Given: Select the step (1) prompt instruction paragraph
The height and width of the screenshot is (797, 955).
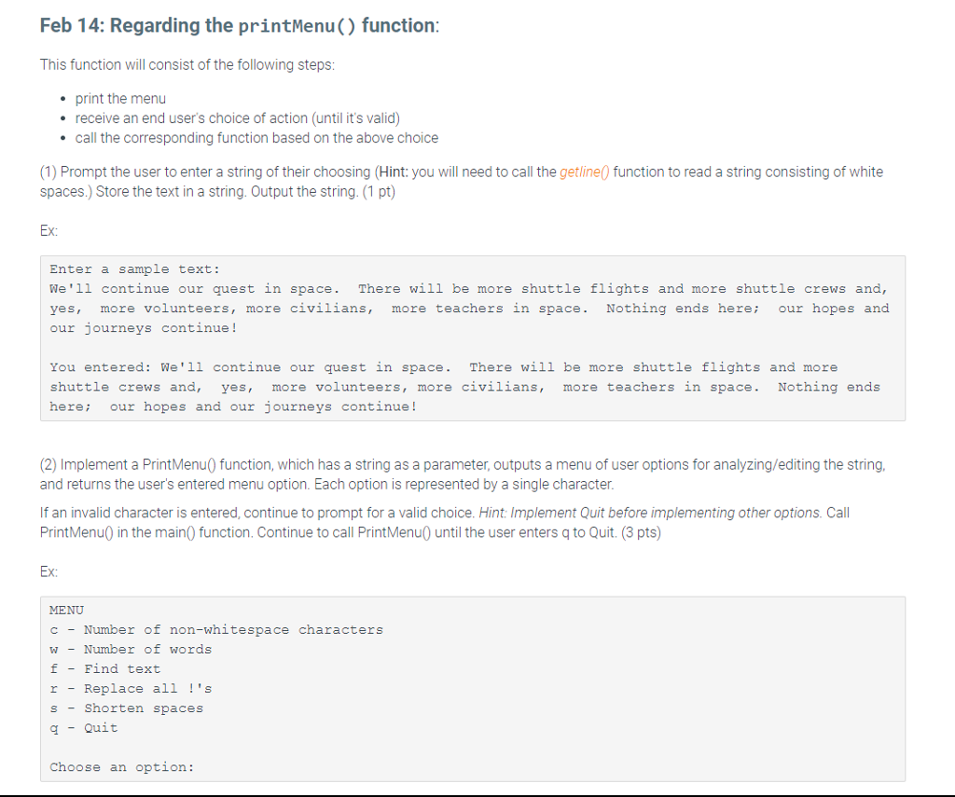Looking at the screenshot, I should point(461,182).
